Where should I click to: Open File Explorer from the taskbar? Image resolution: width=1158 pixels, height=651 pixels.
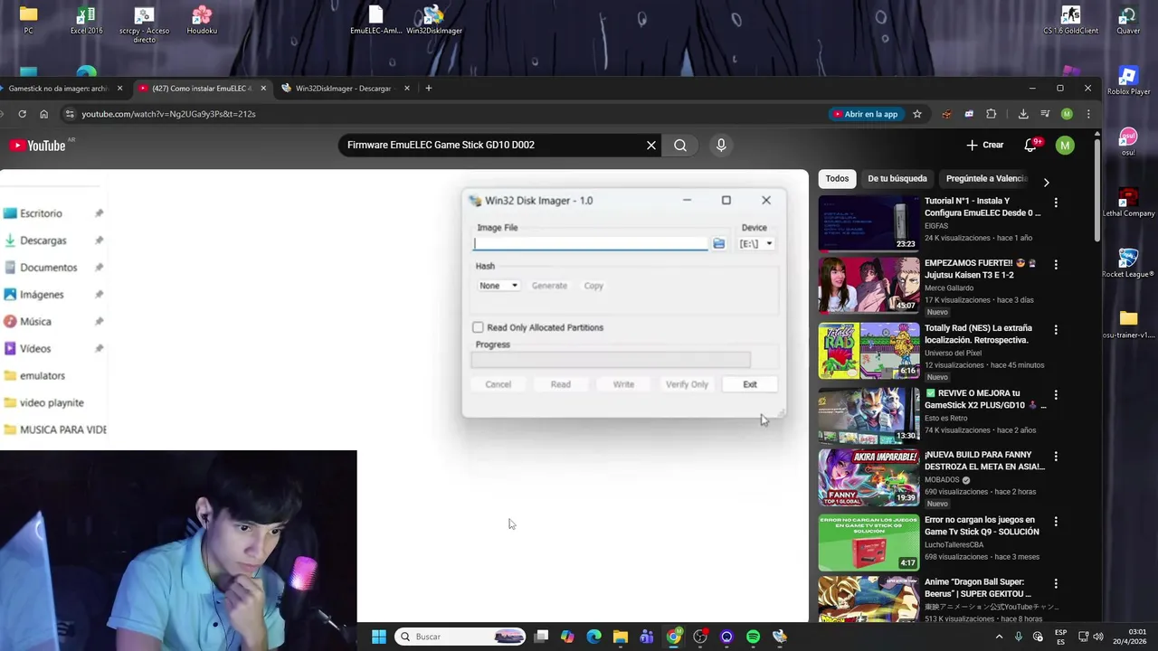click(x=620, y=637)
